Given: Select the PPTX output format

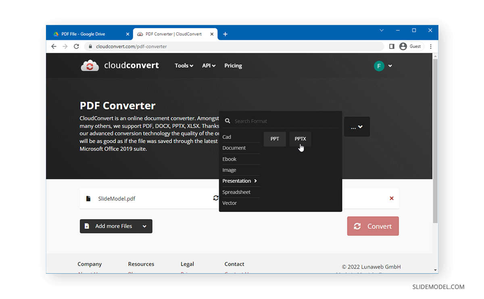Looking at the screenshot, I should (300, 139).
